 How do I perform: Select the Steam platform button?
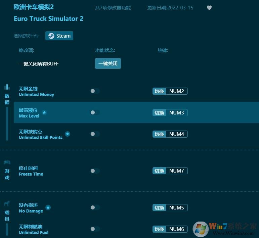click(x=59, y=36)
